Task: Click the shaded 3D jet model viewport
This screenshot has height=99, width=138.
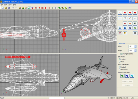Action: (88, 75)
